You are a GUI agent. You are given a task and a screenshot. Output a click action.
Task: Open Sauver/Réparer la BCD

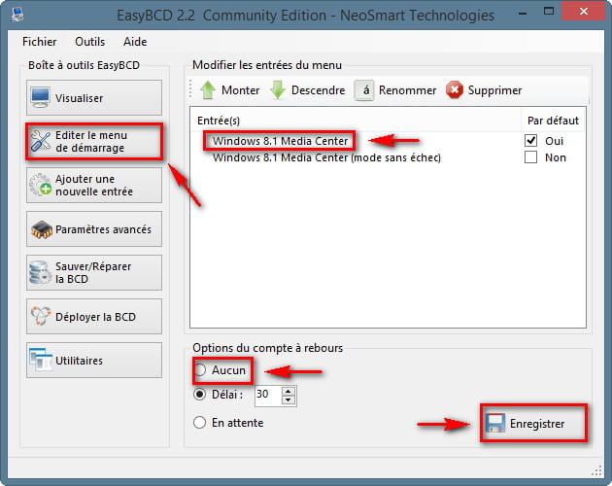coord(94,273)
